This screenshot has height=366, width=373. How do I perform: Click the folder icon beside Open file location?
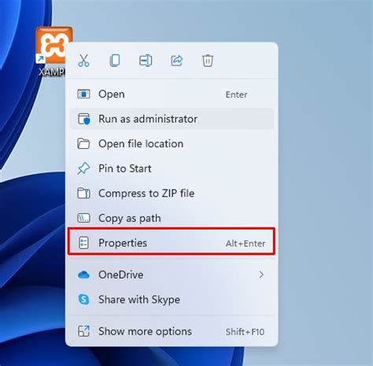83,144
